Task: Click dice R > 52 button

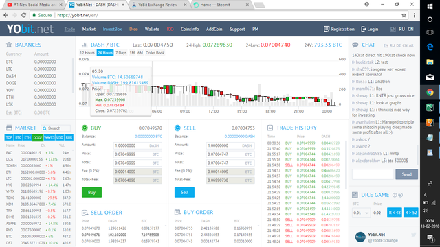Action: point(411,213)
